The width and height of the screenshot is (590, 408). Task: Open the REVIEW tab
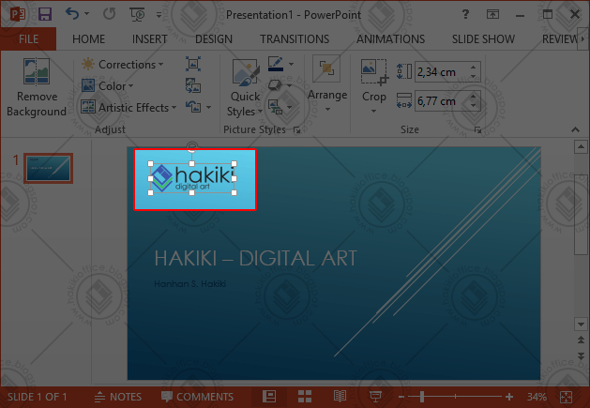[559, 39]
